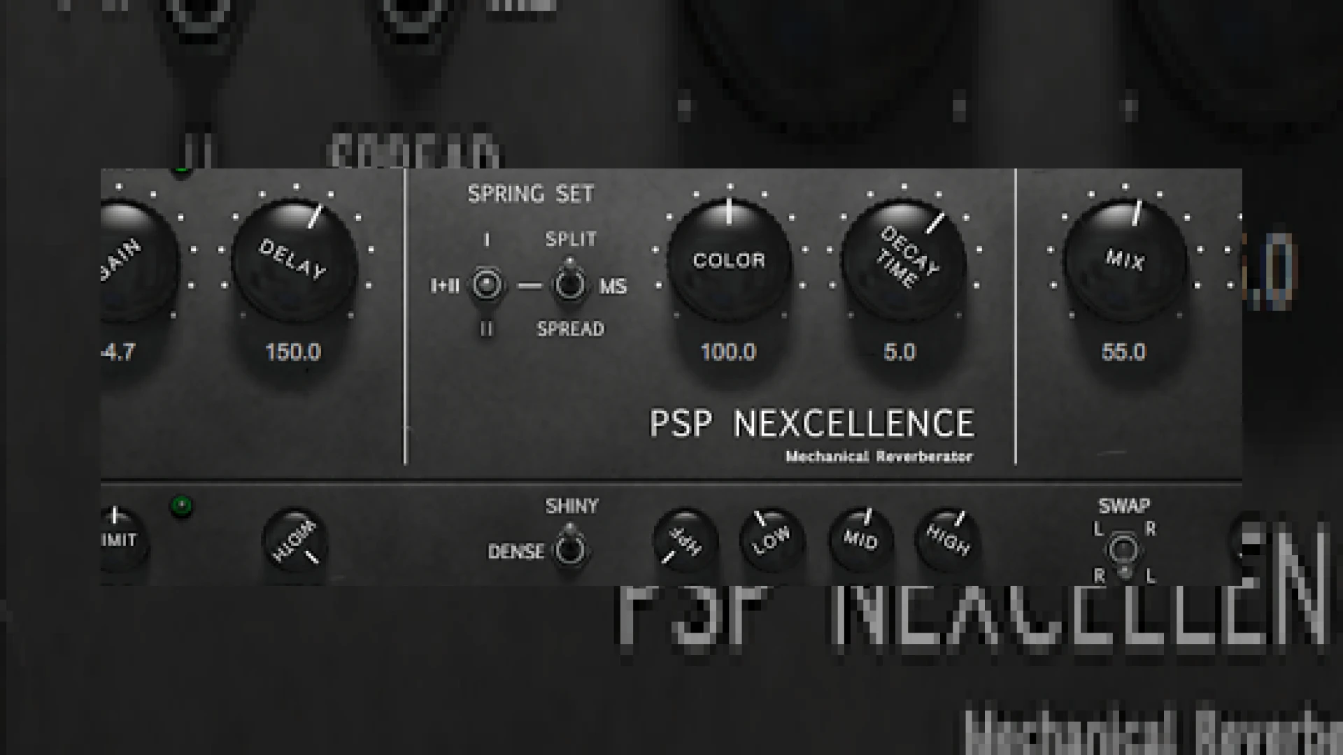Flip the Spring Set I/II toggle switch
Image resolution: width=1343 pixels, height=755 pixels.
(487, 285)
